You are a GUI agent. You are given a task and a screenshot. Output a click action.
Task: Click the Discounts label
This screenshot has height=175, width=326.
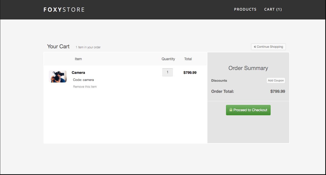219,80
